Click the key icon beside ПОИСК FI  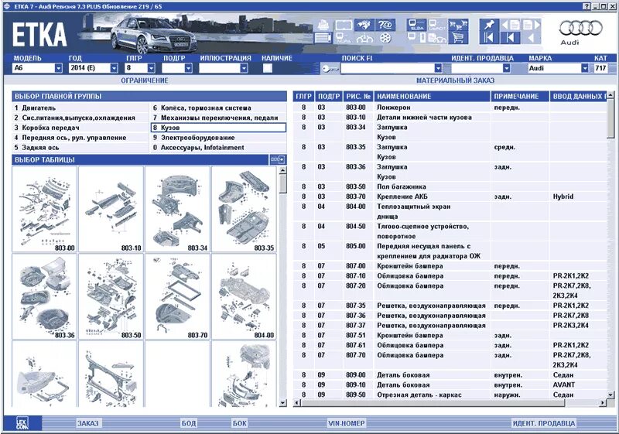pyautogui.click(x=330, y=69)
